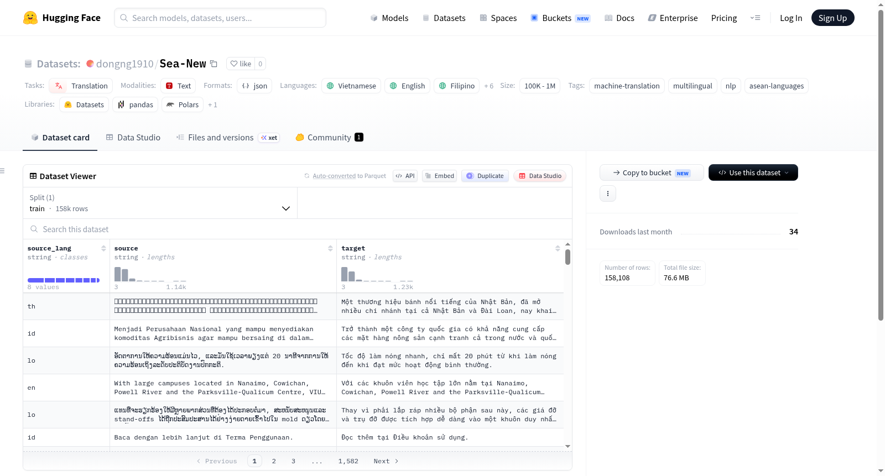Expand the +1 more libraries
885x476 pixels.
coord(212,104)
